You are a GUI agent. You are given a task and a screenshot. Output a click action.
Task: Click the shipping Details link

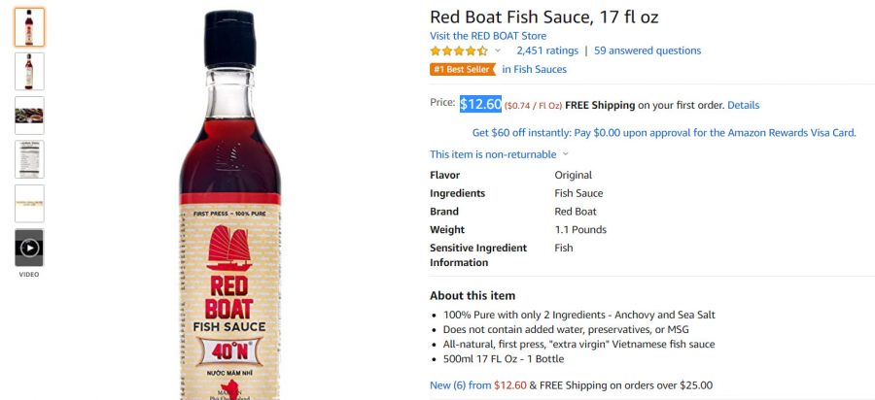744,105
